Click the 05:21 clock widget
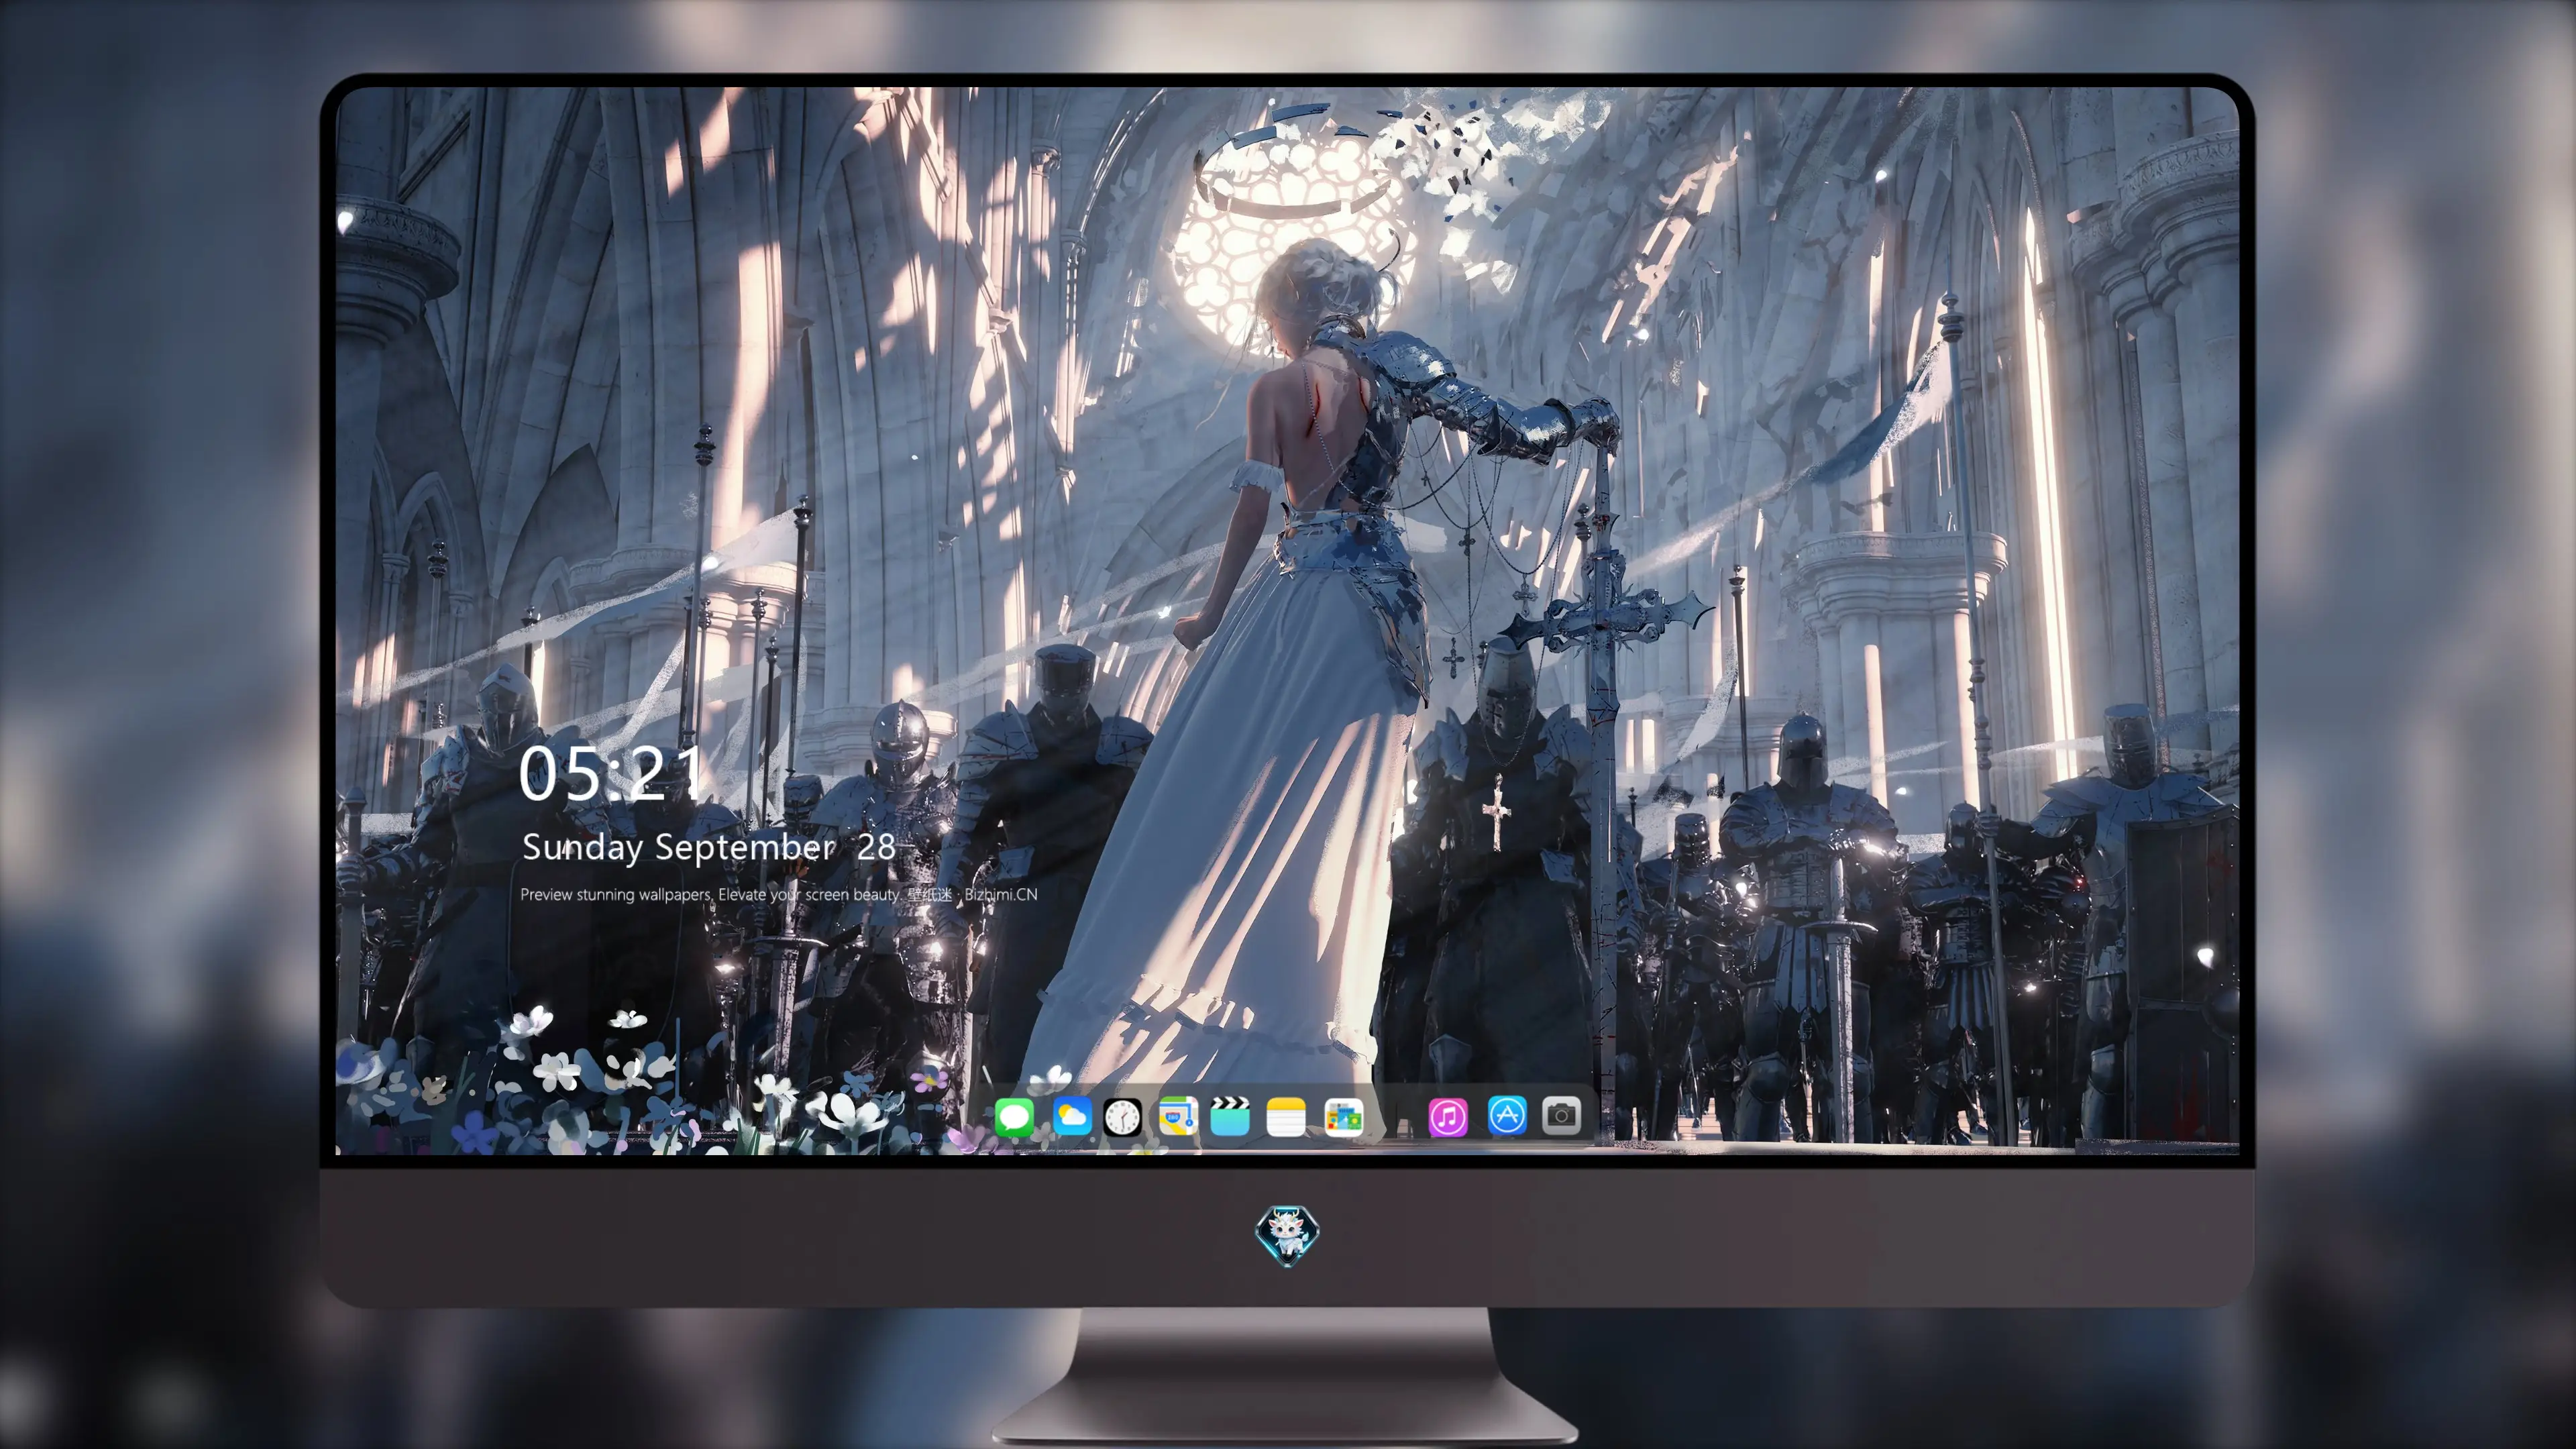This screenshot has height=1449, width=2576. [611, 773]
